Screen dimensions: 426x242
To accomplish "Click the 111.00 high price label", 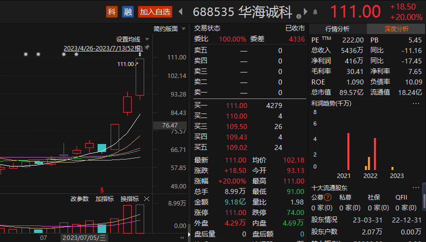I will pyautogui.click(x=126, y=64).
